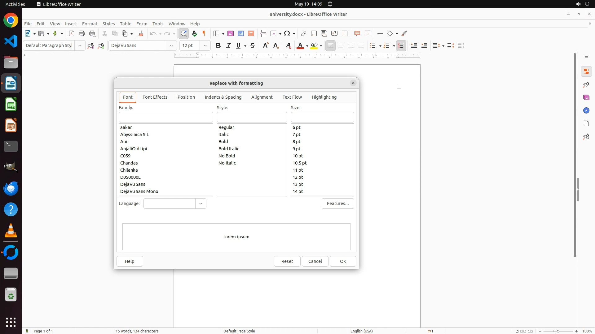Open the Format menu
Viewport: 595px width, 334px height.
click(x=90, y=24)
